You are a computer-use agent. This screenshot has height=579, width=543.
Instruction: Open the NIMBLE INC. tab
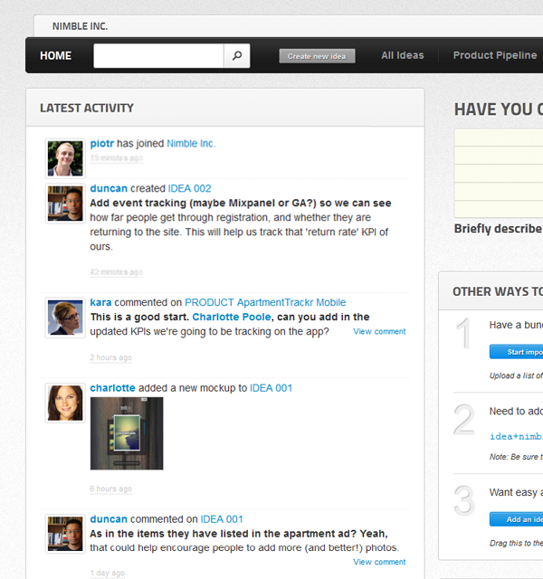80,26
